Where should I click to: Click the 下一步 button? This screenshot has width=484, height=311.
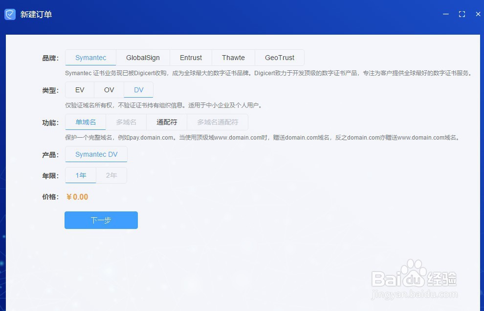pyautogui.click(x=101, y=220)
